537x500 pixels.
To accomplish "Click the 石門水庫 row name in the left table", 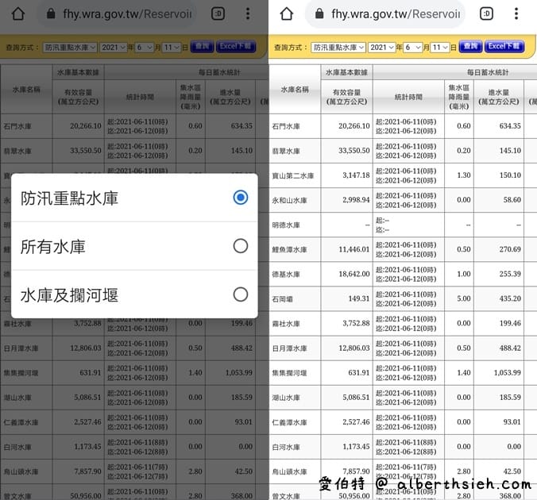I will tap(17, 126).
